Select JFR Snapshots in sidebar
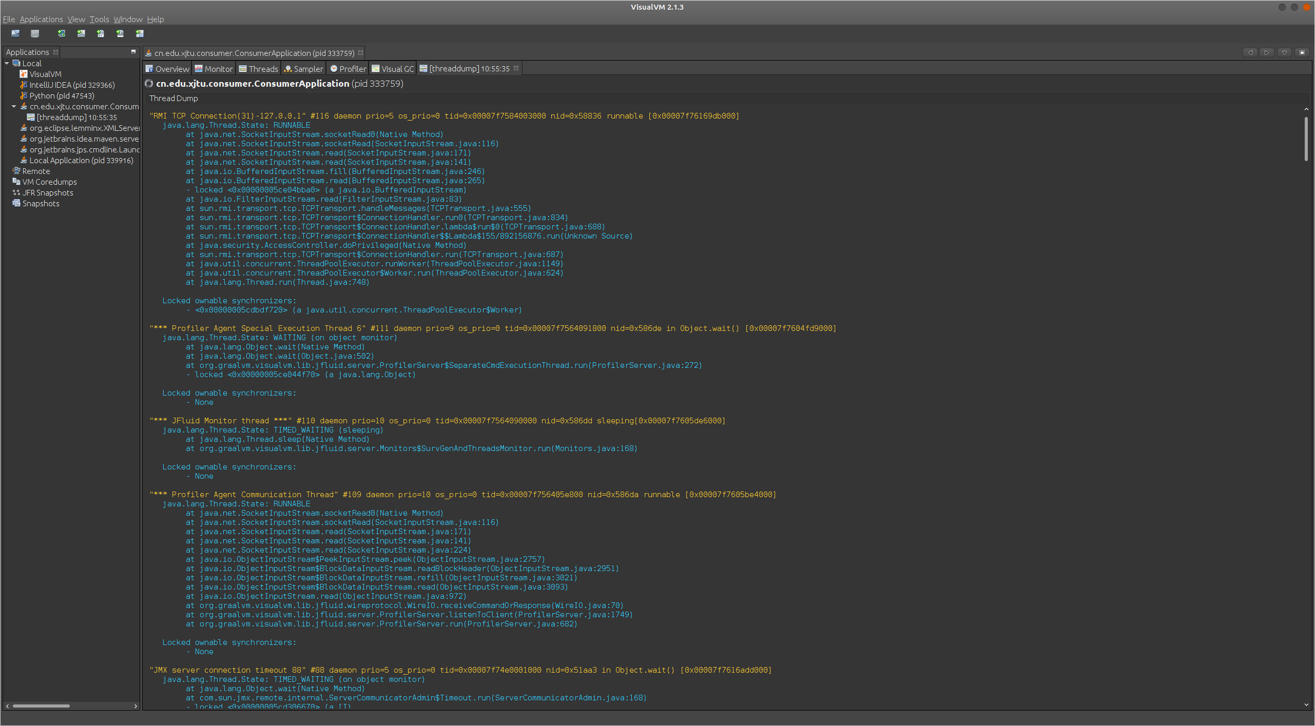This screenshot has width=1315, height=726. (x=48, y=192)
